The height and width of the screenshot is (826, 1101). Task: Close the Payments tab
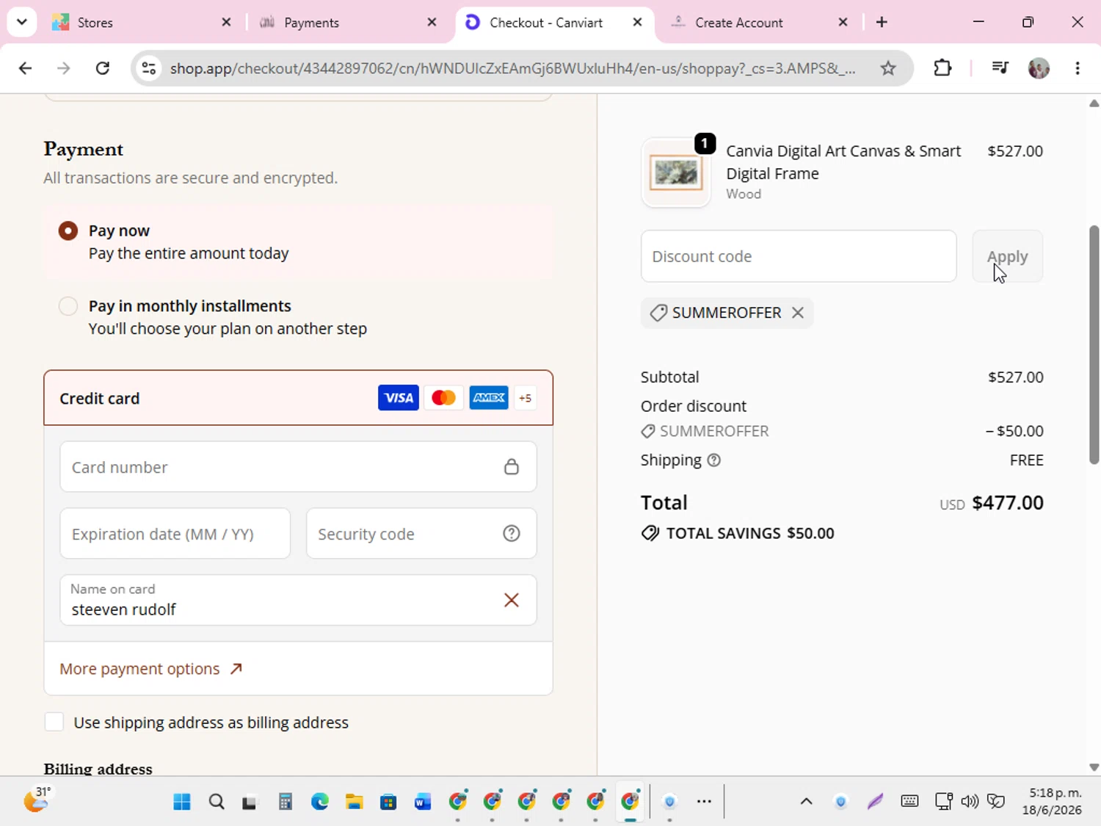pos(432,22)
